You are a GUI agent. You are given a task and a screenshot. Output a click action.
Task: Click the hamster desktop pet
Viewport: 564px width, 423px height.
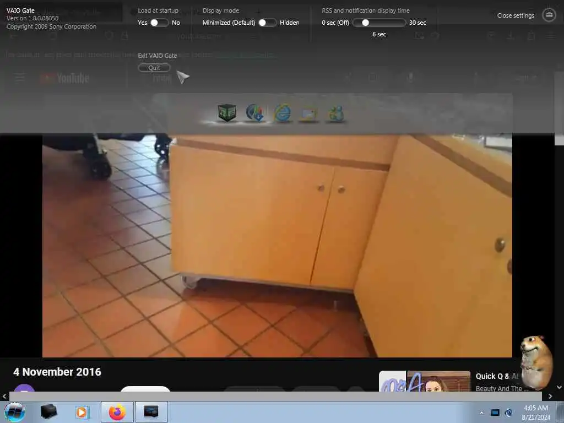pos(536,362)
